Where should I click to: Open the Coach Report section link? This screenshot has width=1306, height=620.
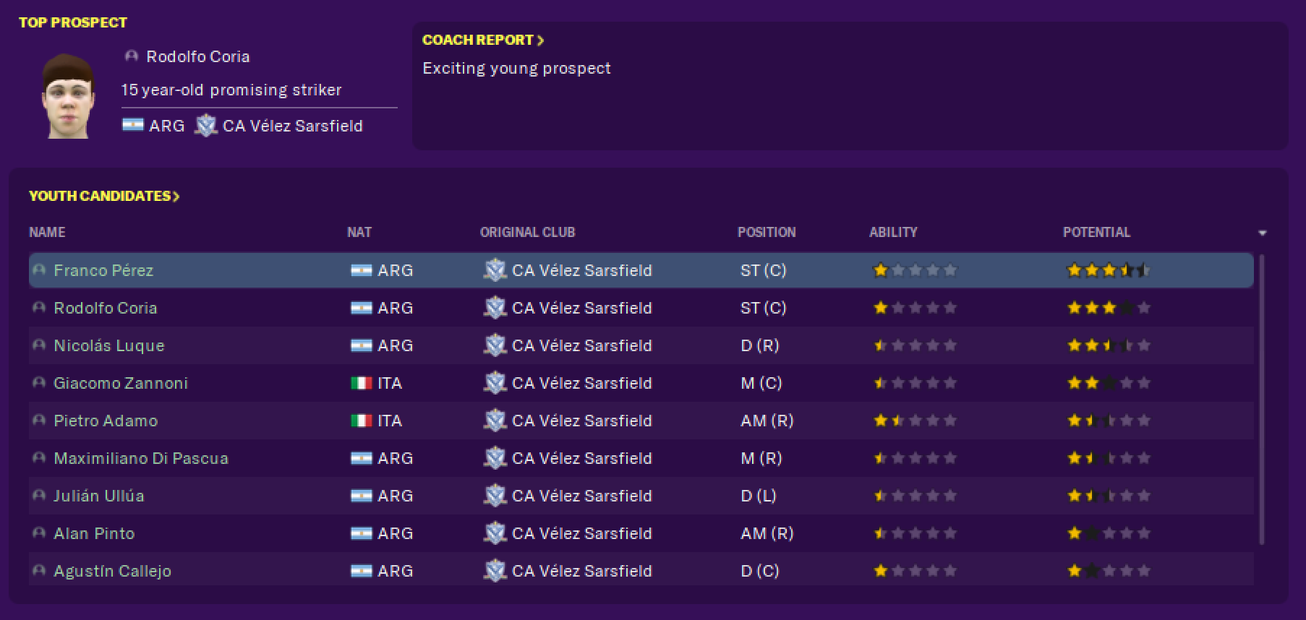point(483,40)
